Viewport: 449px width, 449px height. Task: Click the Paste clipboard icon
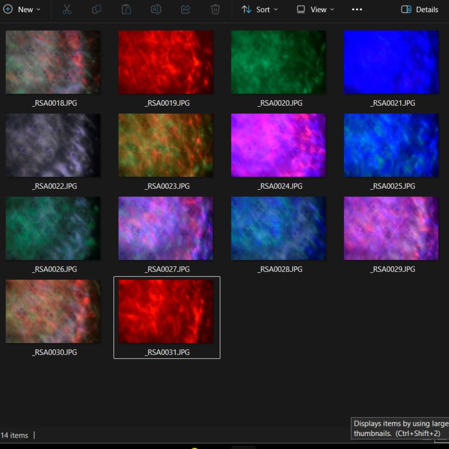(x=127, y=9)
